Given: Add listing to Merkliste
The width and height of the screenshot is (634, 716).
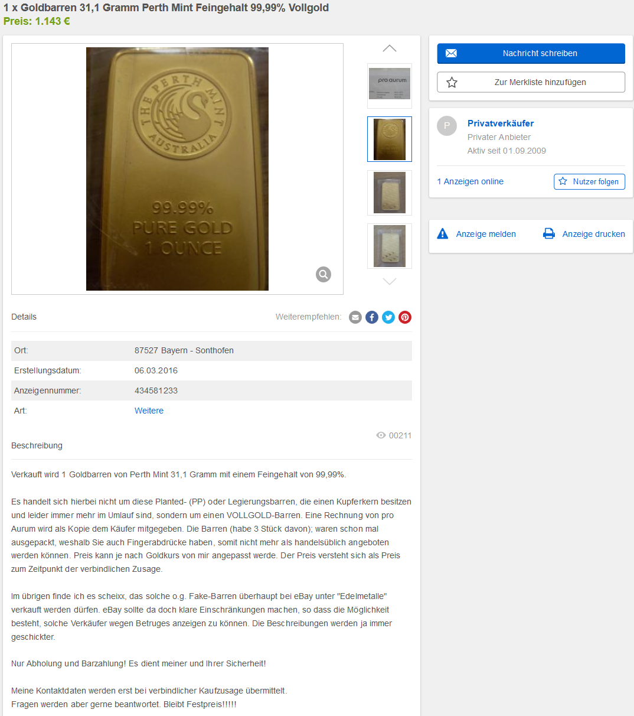Looking at the screenshot, I should [531, 82].
